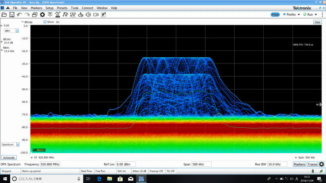Screen dimensions: 326x183
Task: Open the audio speaker icon in toolbar
Action: tap(88, 15)
